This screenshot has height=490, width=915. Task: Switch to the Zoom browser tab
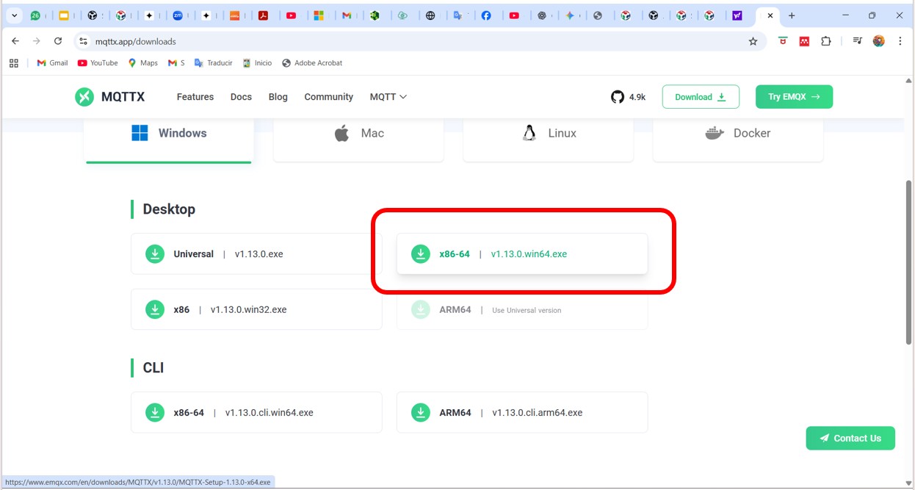tap(178, 15)
